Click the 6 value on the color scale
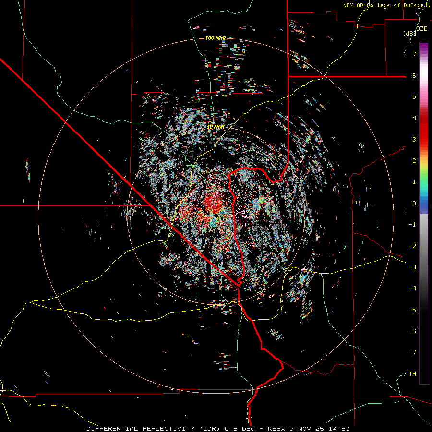Viewport: 432px width, 432px height. click(x=414, y=75)
